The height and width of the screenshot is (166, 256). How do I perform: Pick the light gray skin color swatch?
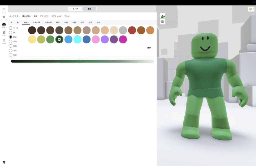[x=123, y=30]
